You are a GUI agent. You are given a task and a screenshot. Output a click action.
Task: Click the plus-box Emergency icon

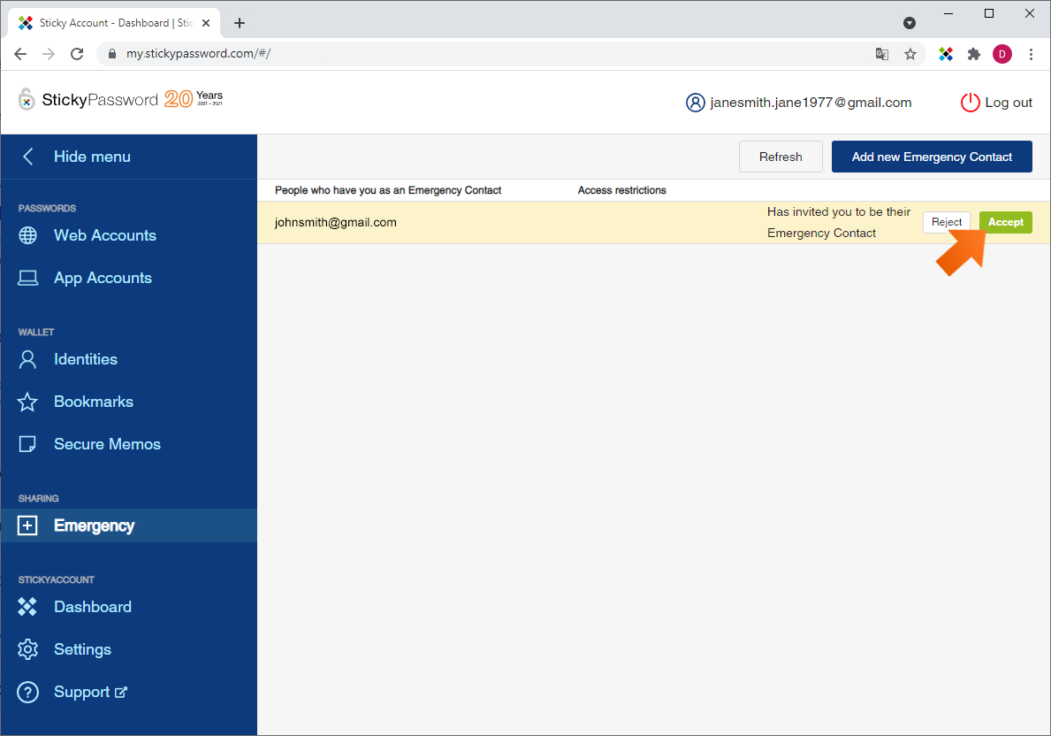click(x=27, y=525)
